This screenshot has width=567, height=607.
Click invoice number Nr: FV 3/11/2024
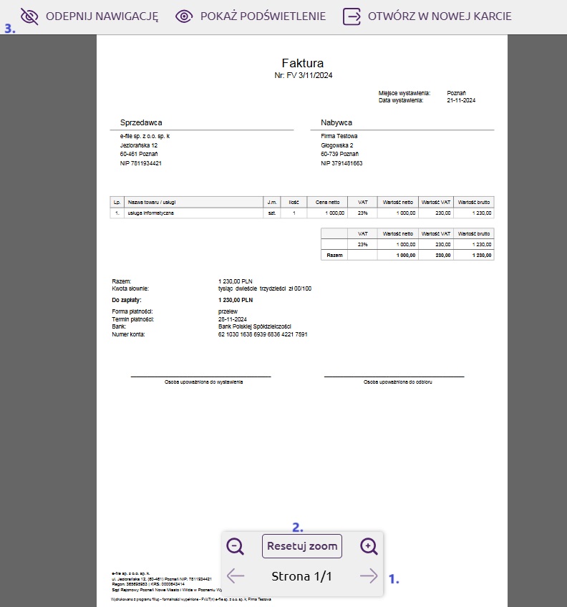(304, 75)
